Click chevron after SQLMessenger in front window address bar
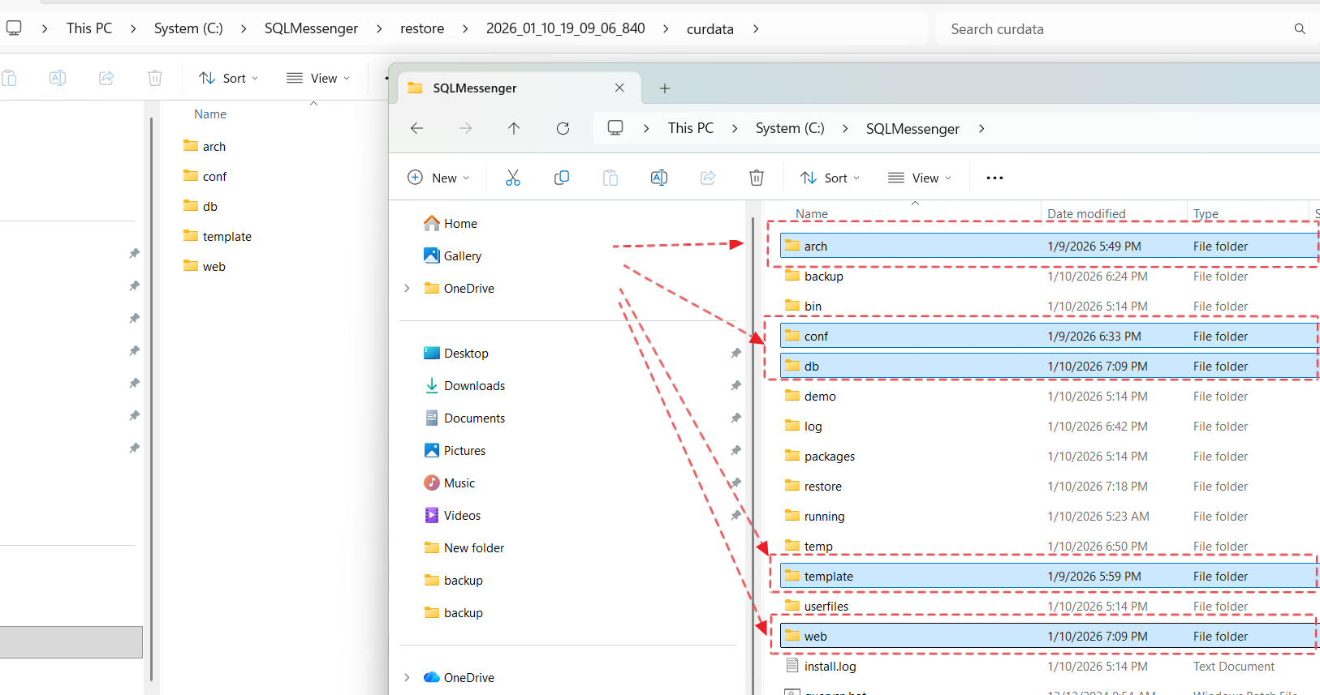The width and height of the screenshot is (1320, 695). tap(981, 128)
